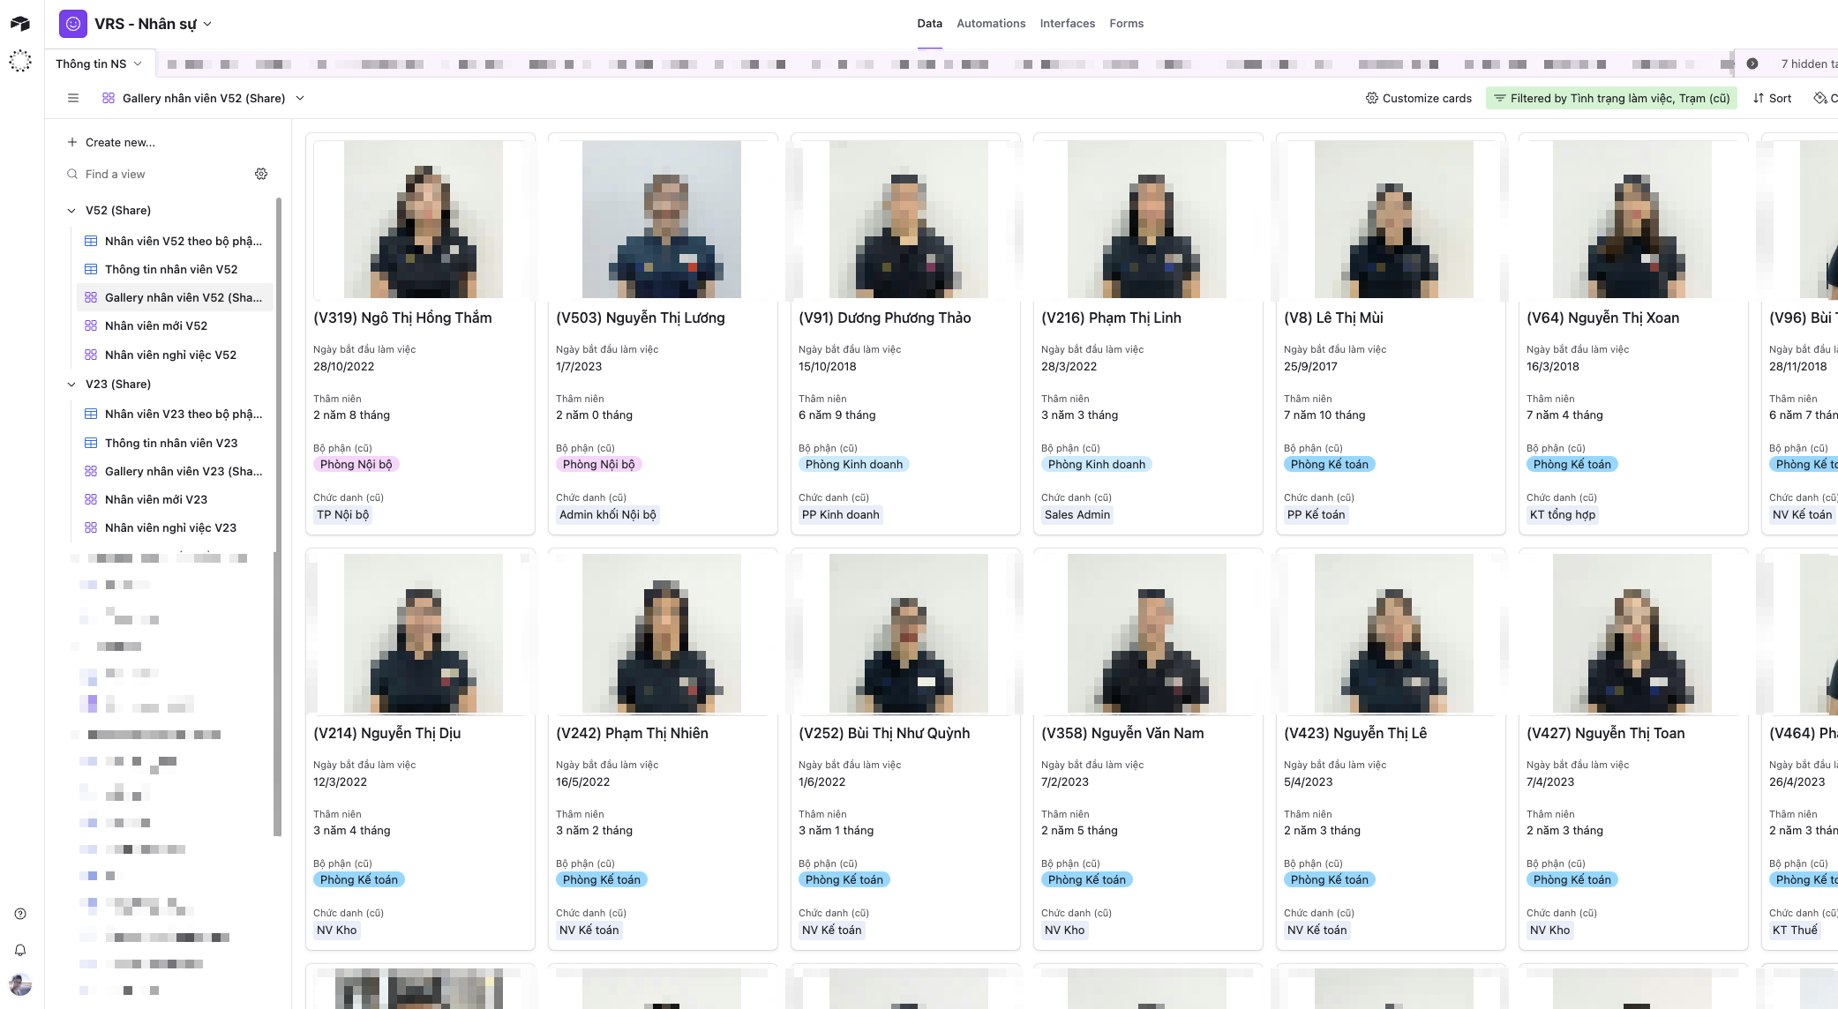Image resolution: width=1838 pixels, height=1009 pixels.
Task: Select Nhân viên mới V23 view
Action: tap(175, 499)
